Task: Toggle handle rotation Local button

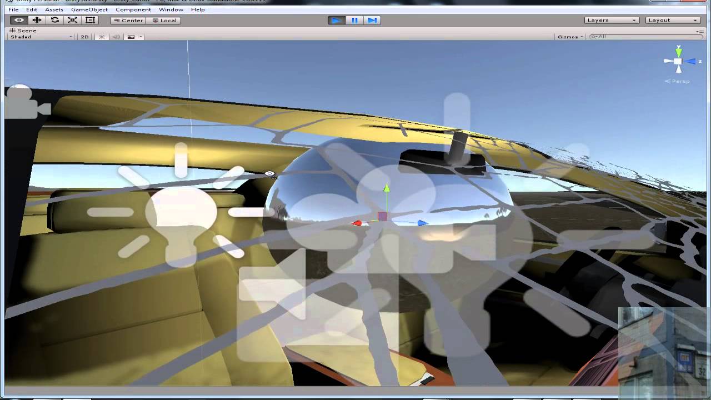Action: pyautogui.click(x=164, y=21)
